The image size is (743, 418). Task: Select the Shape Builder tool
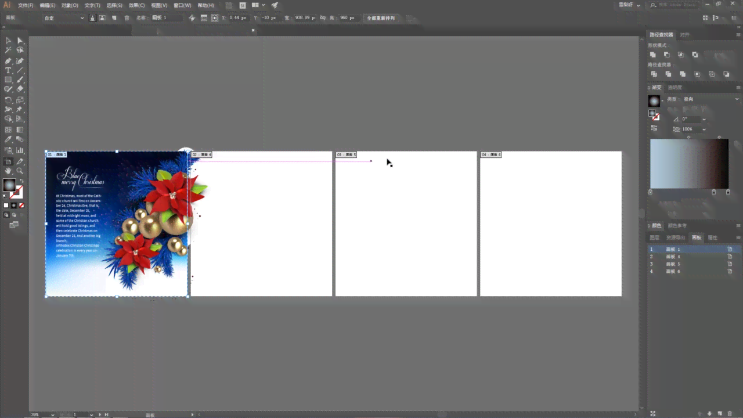[x=8, y=119]
